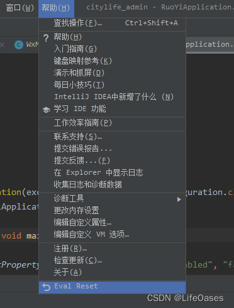This screenshot has width=234, height=308.
Task: Select 编辑自定义属性... entry
Action: pos(112,223)
